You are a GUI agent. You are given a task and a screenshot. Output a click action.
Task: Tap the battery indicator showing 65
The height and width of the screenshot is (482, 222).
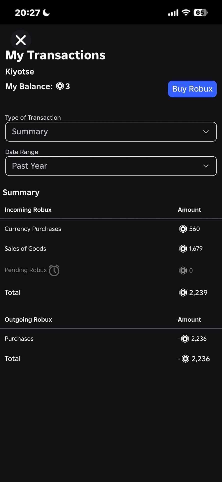[x=200, y=13]
